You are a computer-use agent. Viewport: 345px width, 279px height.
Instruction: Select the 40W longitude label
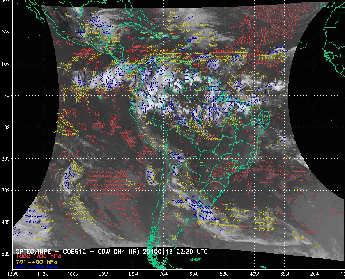pos(254,274)
